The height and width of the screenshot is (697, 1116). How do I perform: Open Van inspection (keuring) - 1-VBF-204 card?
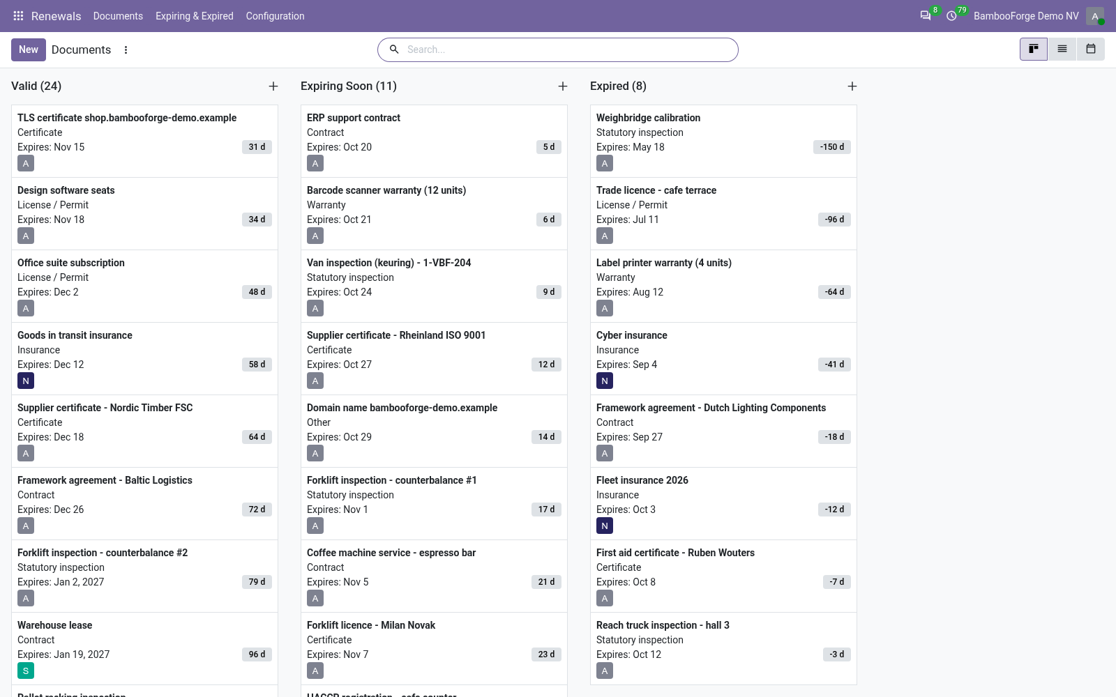(x=434, y=286)
